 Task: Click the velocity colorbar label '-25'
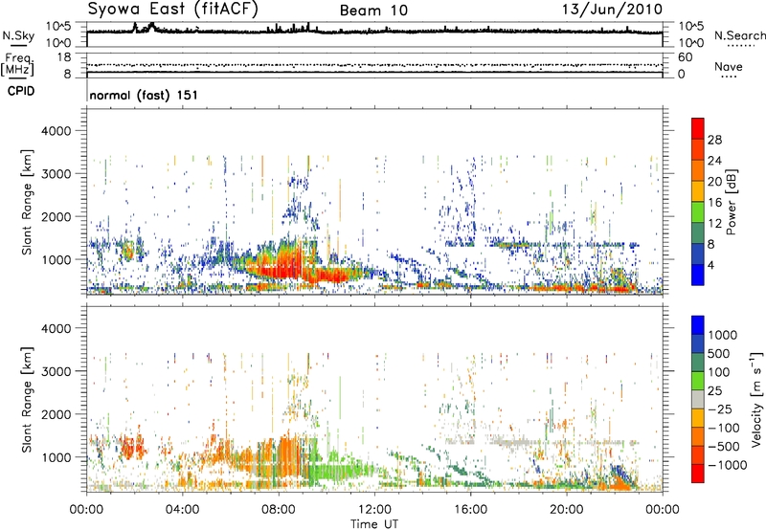720,409
